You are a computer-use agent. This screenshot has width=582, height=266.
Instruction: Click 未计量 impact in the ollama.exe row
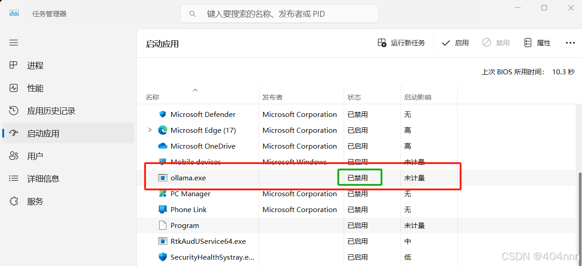(x=414, y=178)
